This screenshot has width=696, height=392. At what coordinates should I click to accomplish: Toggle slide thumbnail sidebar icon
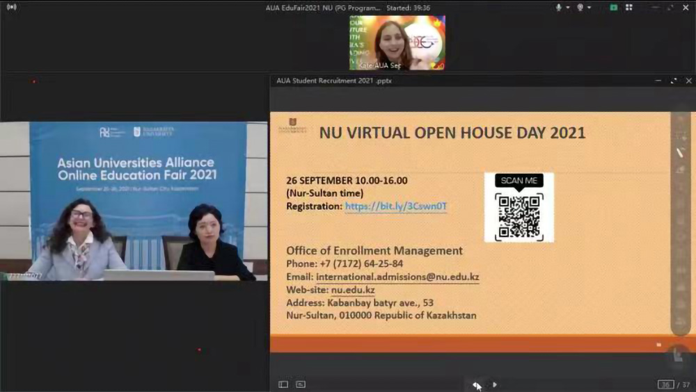[x=283, y=384]
